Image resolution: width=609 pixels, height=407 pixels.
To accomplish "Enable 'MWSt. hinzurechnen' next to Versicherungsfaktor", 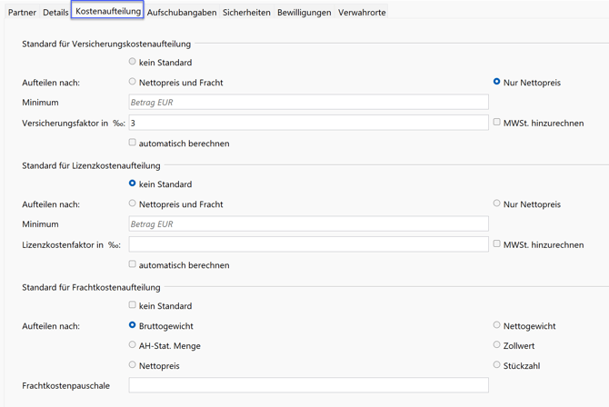I will (497, 122).
